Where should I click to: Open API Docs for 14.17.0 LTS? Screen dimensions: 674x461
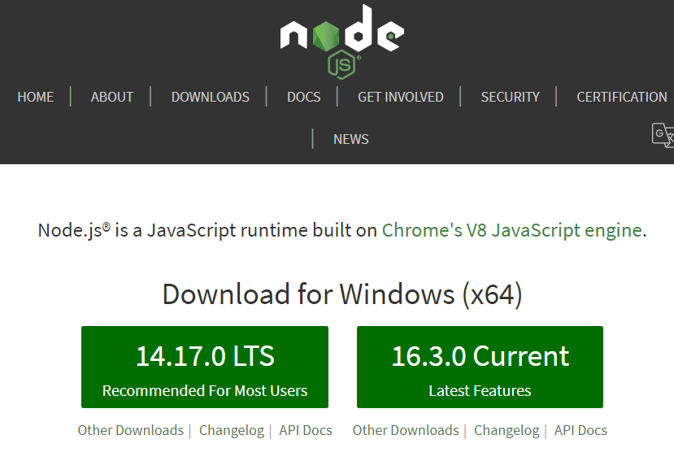tap(306, 430)
